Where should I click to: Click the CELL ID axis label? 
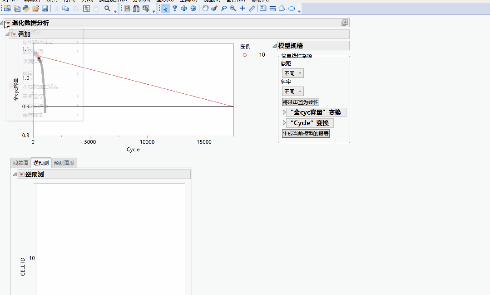pos(23,266)
